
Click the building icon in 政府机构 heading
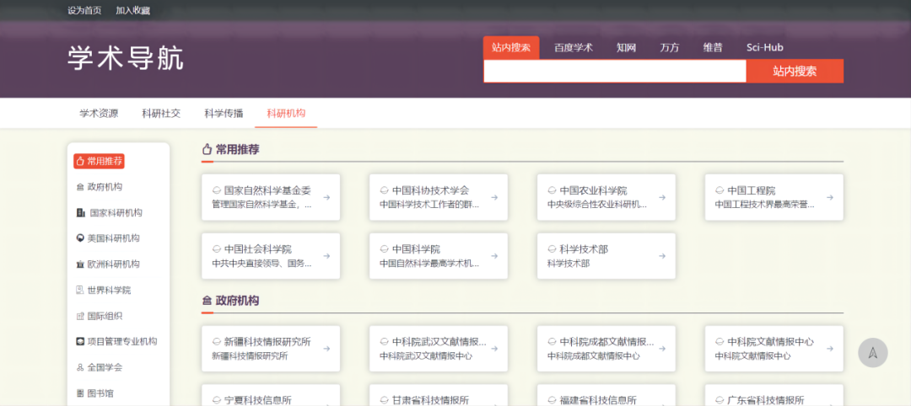point(207,301)
